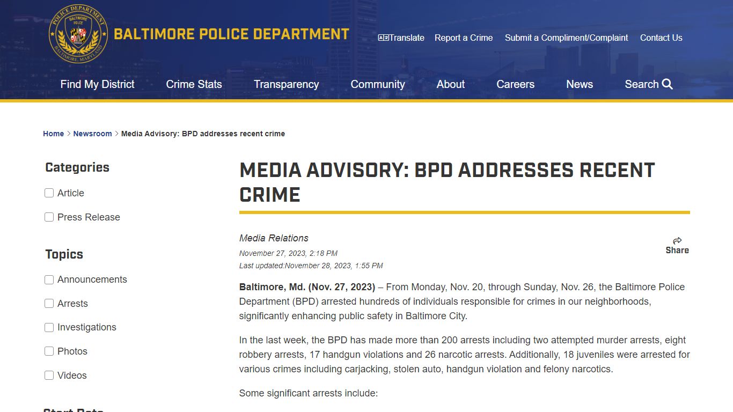The image size is (733, 412).
Task: Click the Article checkbox label text
Action: click(x=71, y=193)
